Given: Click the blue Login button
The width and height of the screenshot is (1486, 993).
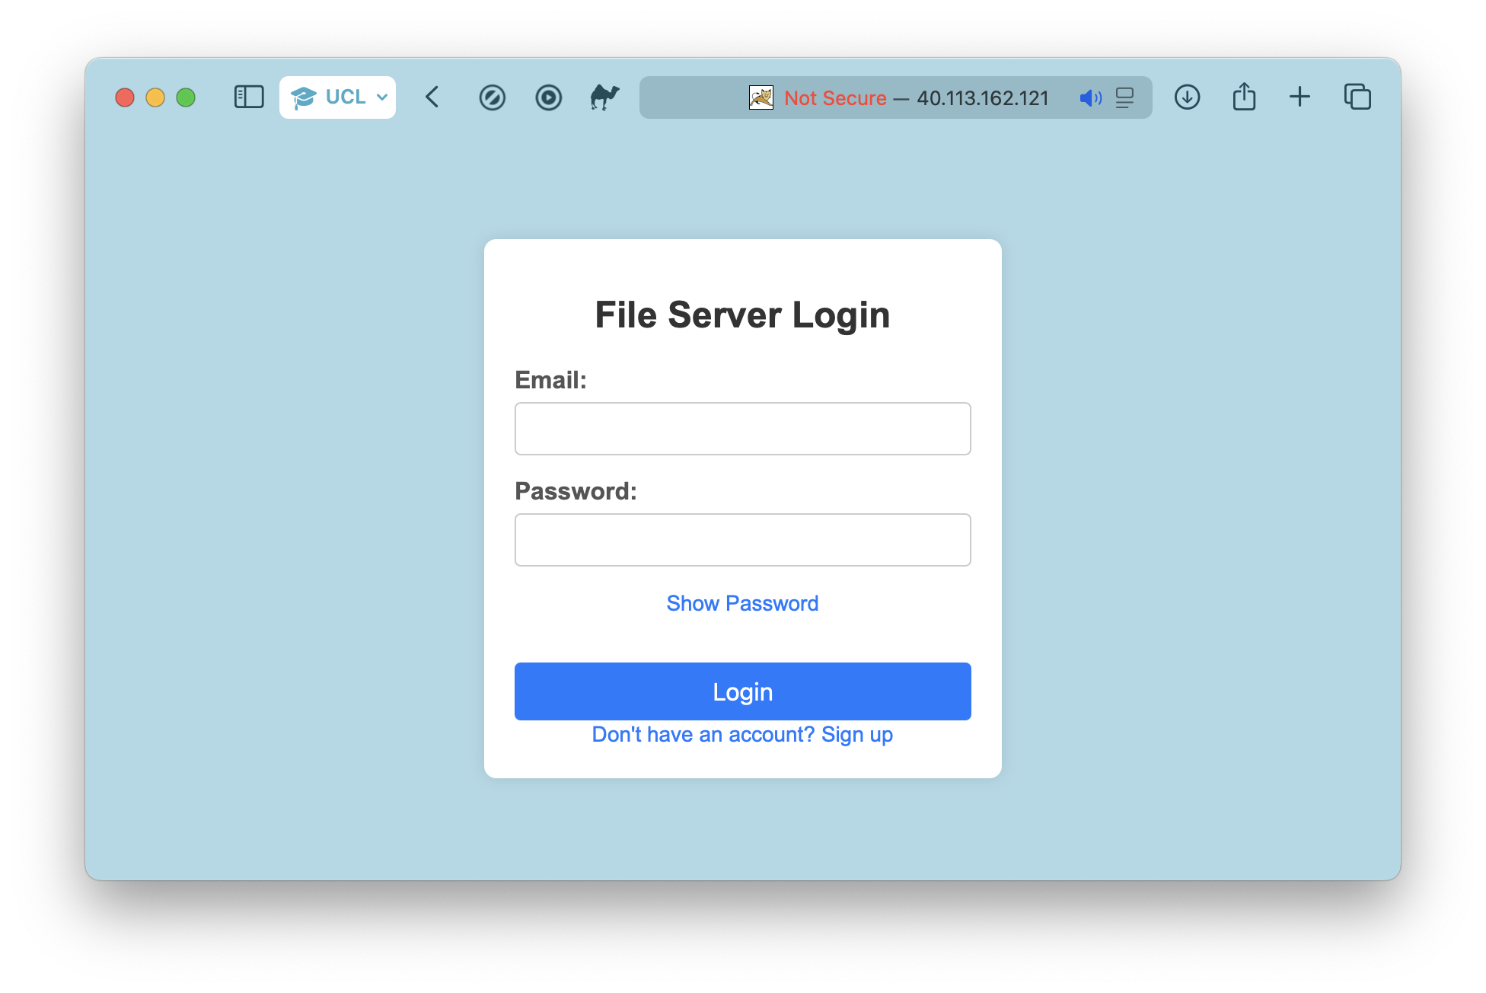Looking at the screenshot, I should (743, 691).
